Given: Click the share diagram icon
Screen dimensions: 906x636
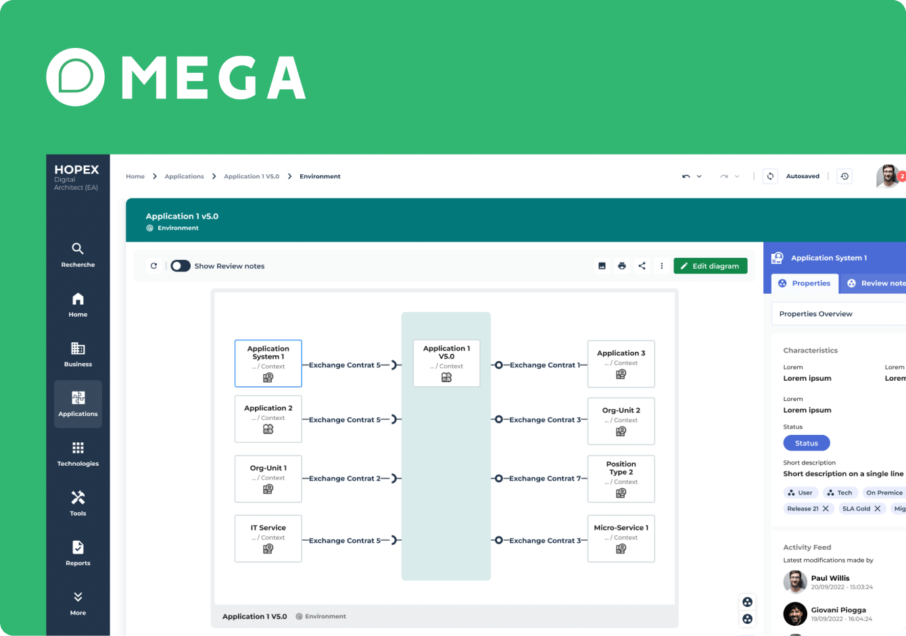Looking at the screenshot, I should tap(642, 266).
